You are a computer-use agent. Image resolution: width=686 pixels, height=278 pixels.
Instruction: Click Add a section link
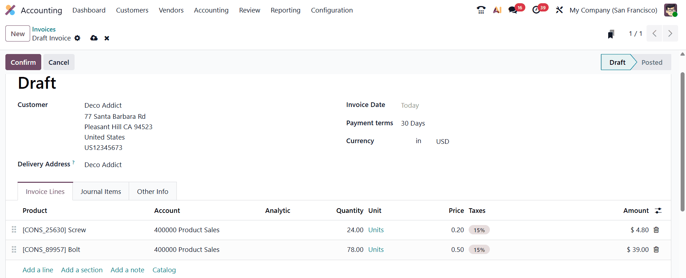click(x=82, y=270)
